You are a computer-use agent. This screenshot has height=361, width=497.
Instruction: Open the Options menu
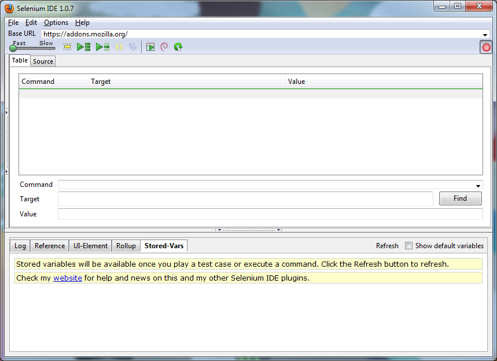coord(56,23)
